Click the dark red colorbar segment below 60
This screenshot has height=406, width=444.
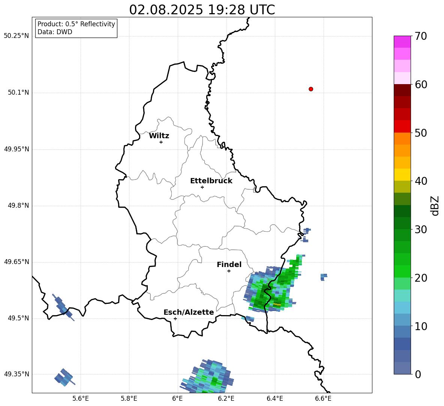click(402, 90)
